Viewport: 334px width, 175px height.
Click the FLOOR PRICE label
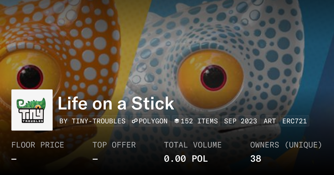38,145
